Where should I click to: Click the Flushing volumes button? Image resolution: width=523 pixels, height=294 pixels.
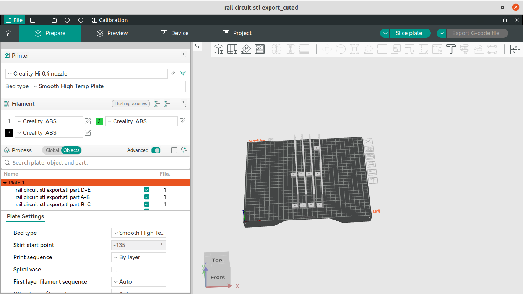(x=130, y=104)
